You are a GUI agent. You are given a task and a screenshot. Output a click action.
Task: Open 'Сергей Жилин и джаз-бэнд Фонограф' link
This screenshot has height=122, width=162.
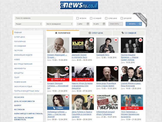pyautogui.click(x=131, y=85)
